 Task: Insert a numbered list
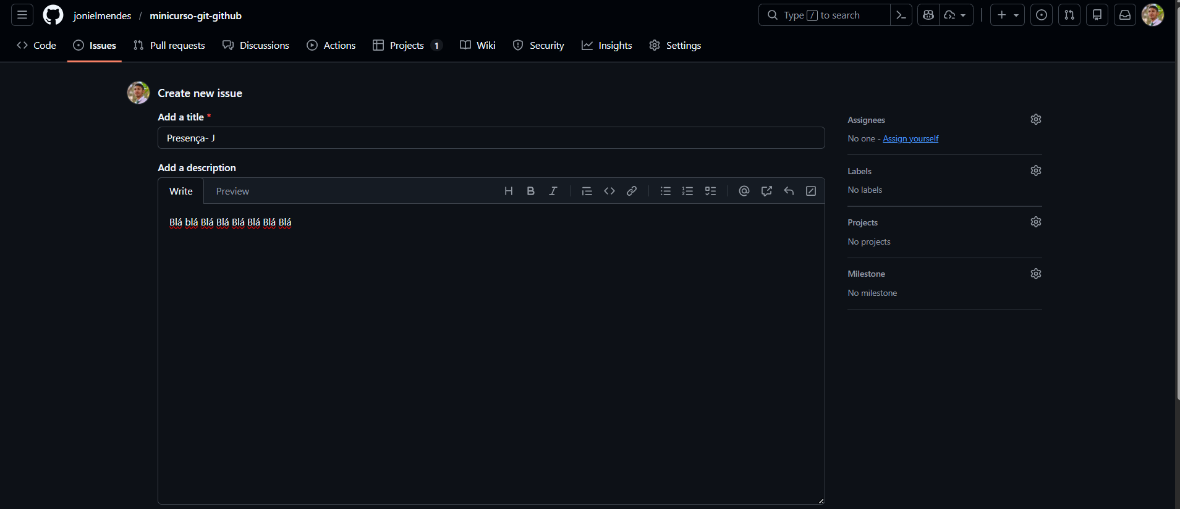click(687, 191)
